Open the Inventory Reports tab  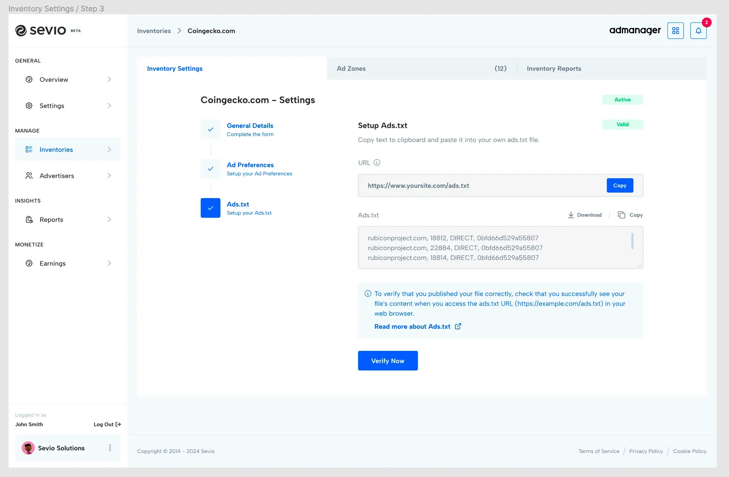[x=554, y=69]
